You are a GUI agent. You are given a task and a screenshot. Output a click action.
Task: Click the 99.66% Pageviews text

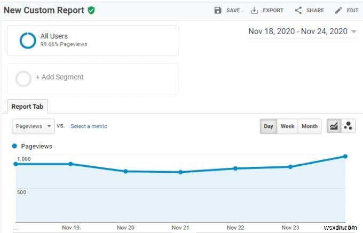coord(64,44)
